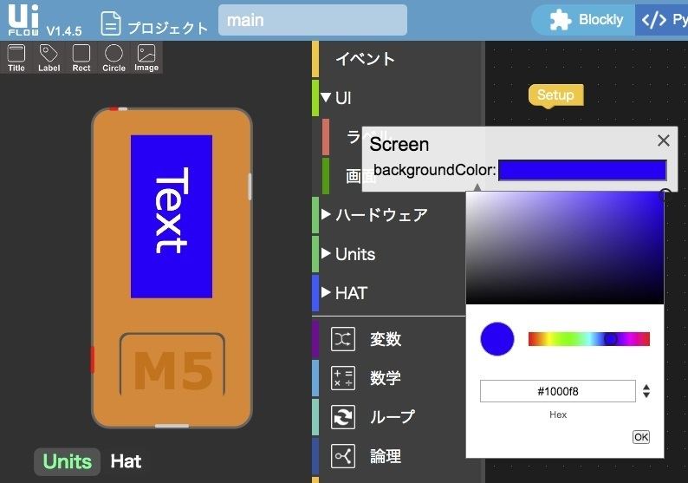Collapse the UI category
688x483 pixels.
[x=326, y=98]
